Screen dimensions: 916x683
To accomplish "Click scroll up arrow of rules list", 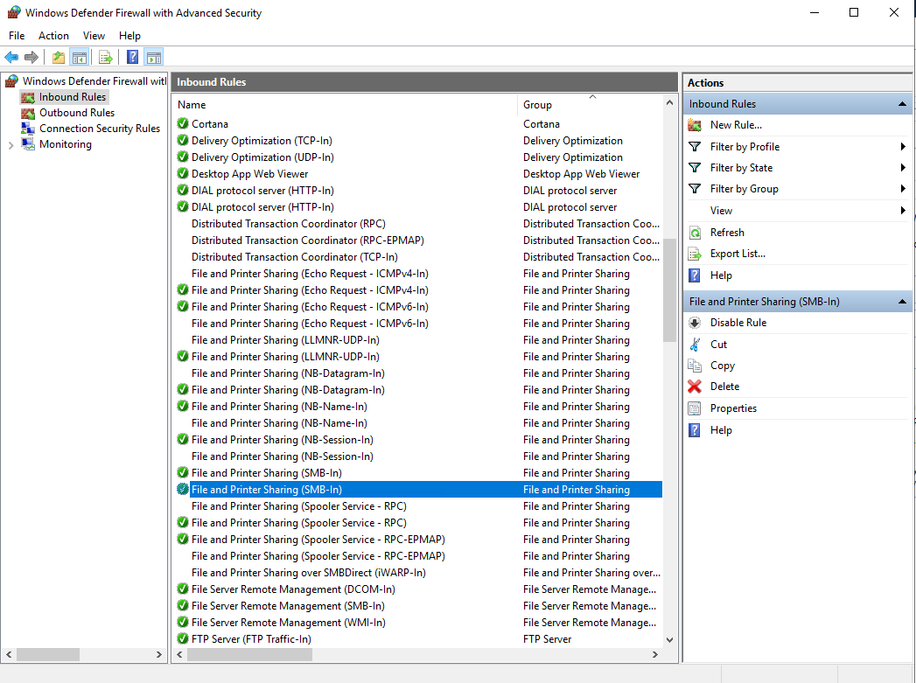I will (x=669, y=102).
